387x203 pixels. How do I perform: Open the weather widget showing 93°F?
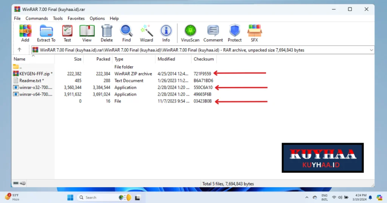[12, 197]
